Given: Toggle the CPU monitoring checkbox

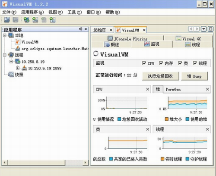Looking at the screenshot, I should point(144,63).
